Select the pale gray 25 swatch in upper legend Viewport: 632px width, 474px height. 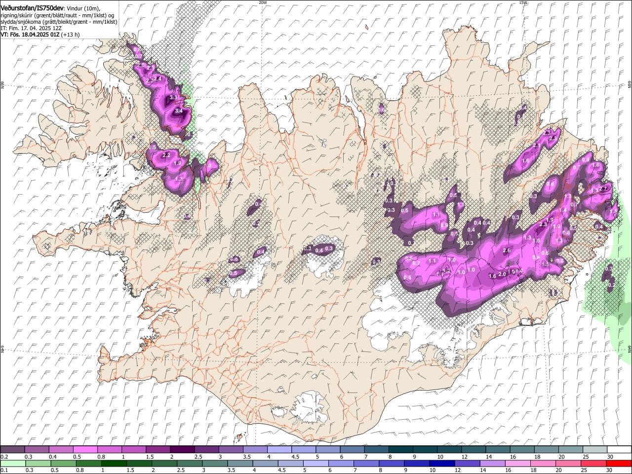tap(595, 450)
